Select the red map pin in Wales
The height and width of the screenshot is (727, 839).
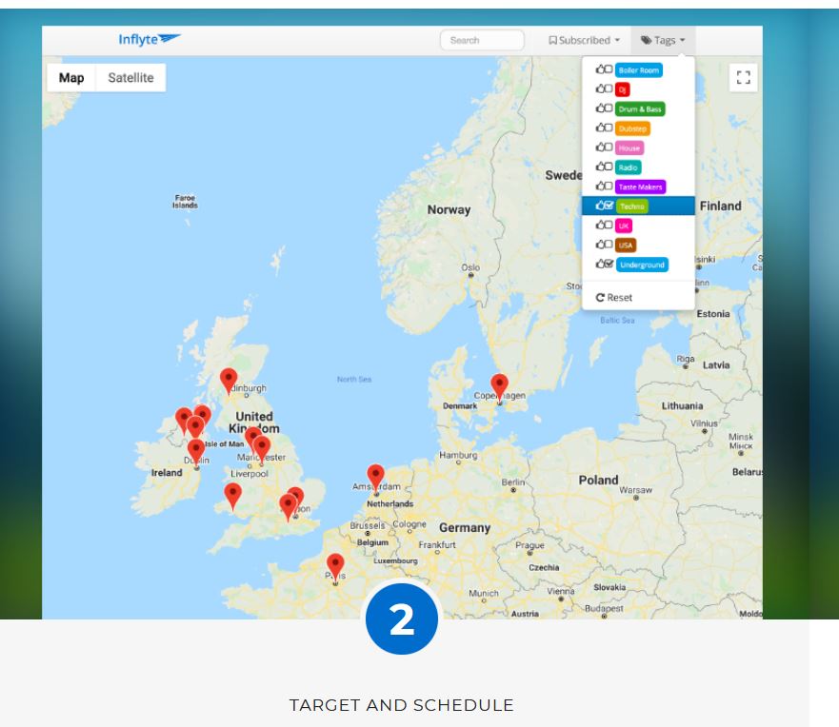point(232,496)
